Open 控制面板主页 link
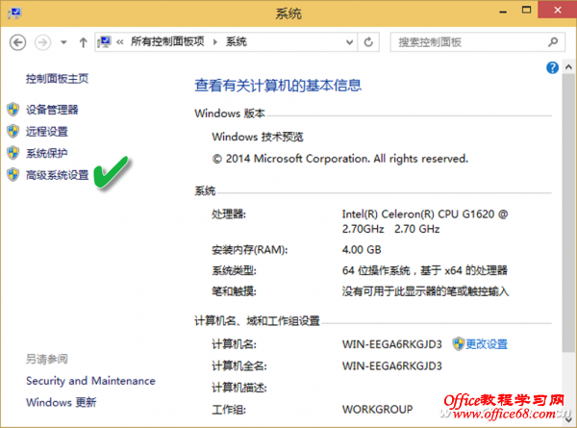This screenshot has height=428, width=577. tap(57, 79)
